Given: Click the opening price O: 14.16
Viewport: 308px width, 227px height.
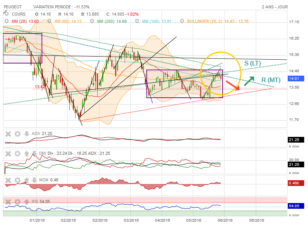Looking at the screenshot, I should [43, 14].
